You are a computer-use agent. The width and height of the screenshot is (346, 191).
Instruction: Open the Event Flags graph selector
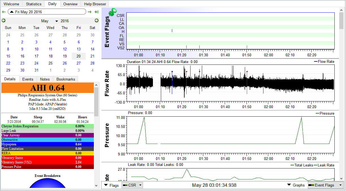tap(325, 185)
